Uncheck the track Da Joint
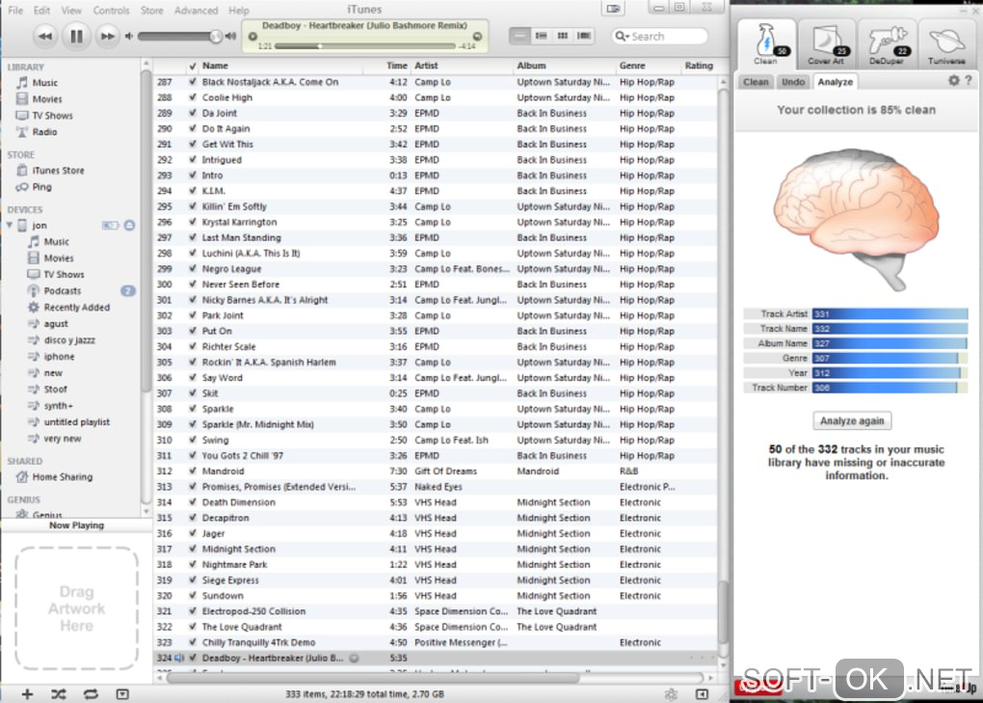The height and width of the screenshot is (703, 983). pos(193,113)
